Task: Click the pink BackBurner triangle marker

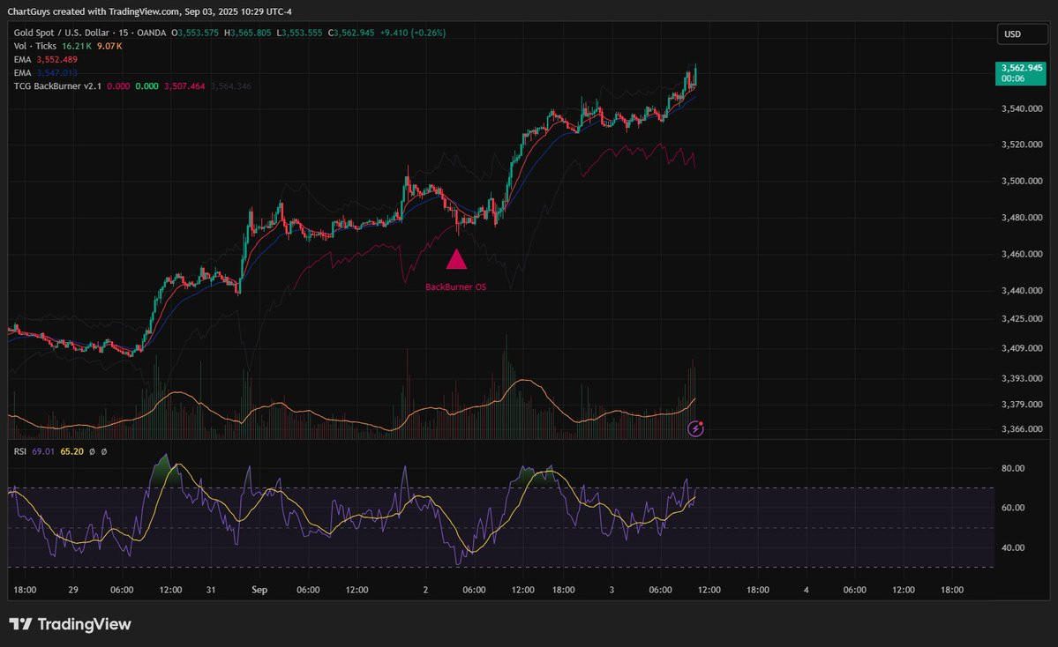Action: point(457,259)
